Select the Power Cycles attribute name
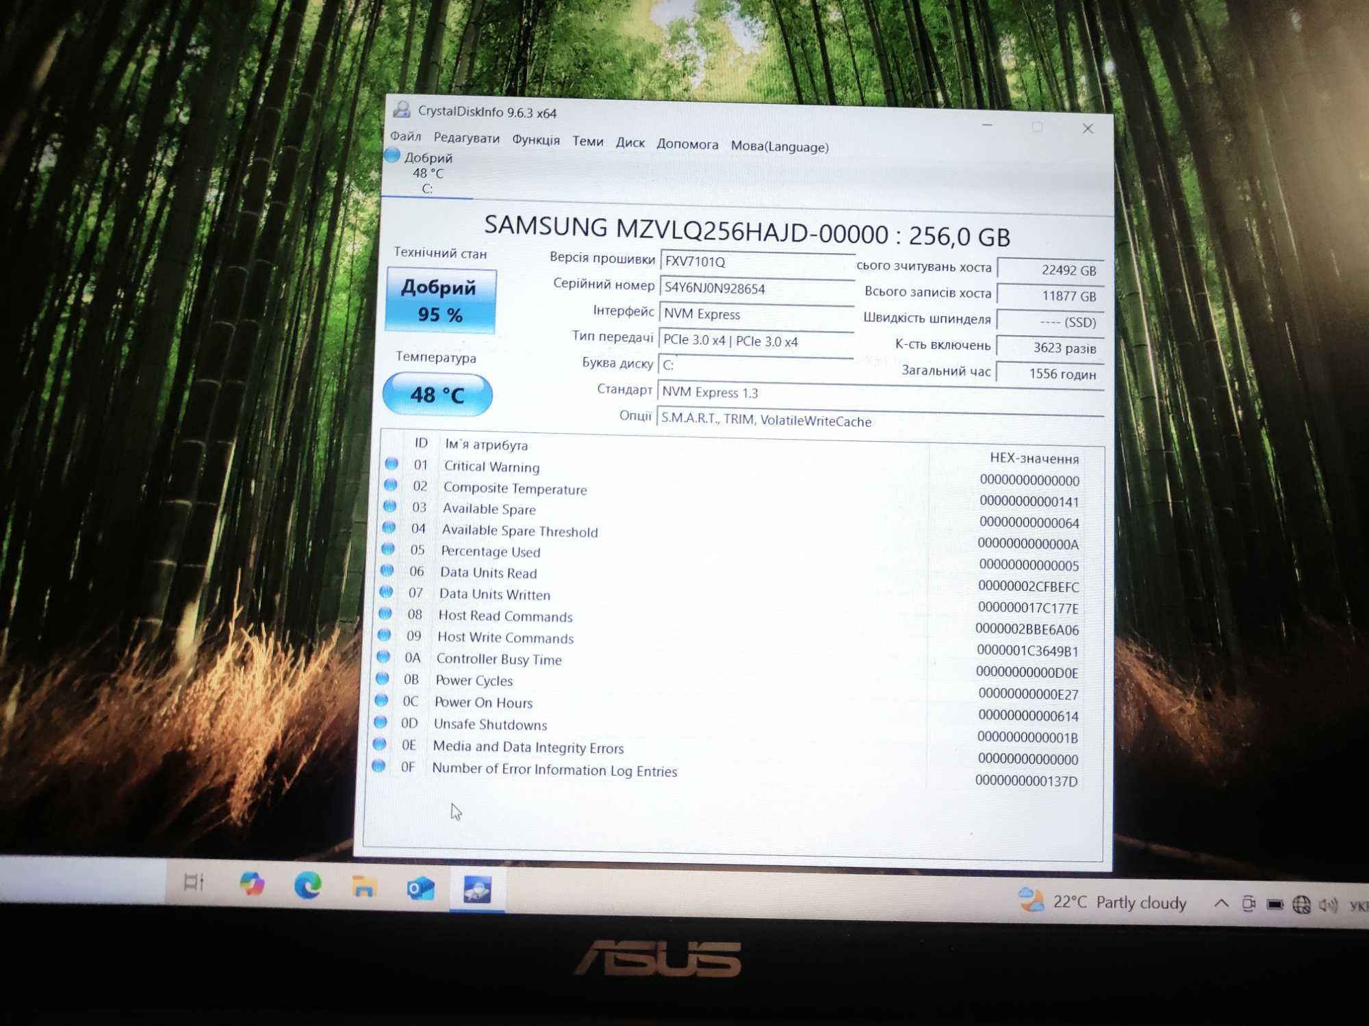Viewport: 1369px width, 1026px height. (x=474, y=681)
